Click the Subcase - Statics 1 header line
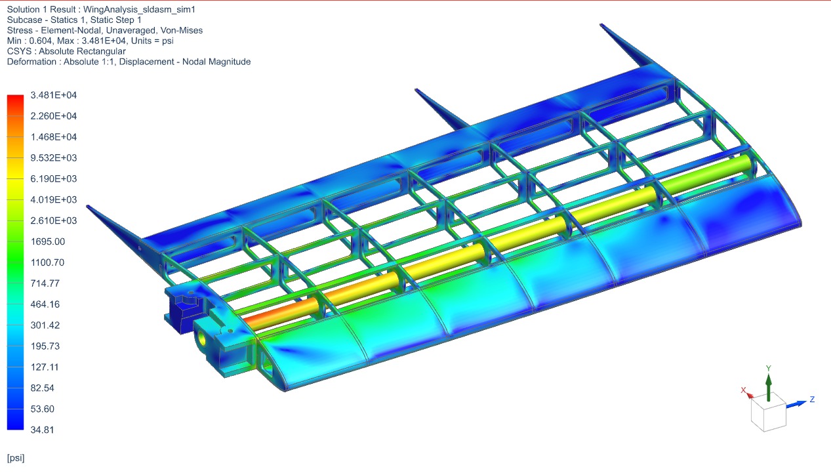 tap(74, 20)
